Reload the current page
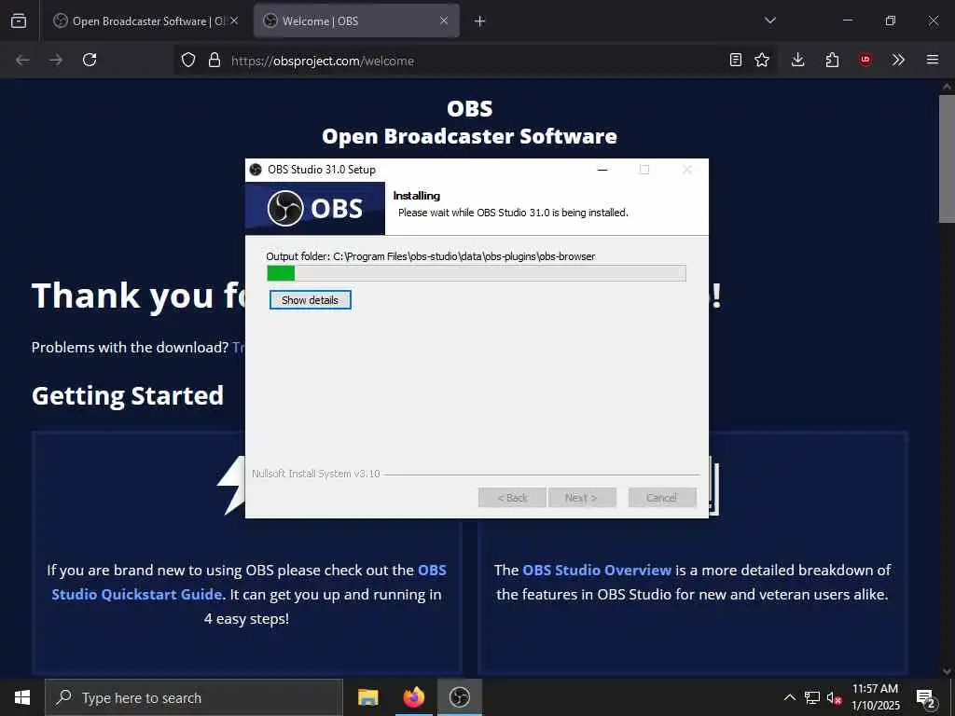955x716 pixels. (90, 60)
